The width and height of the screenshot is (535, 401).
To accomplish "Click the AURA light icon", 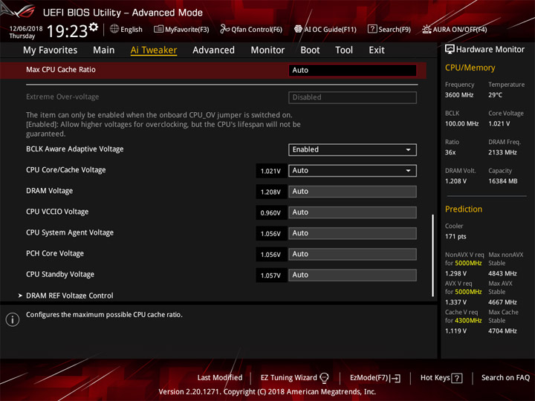I will (x=427, y=29).
